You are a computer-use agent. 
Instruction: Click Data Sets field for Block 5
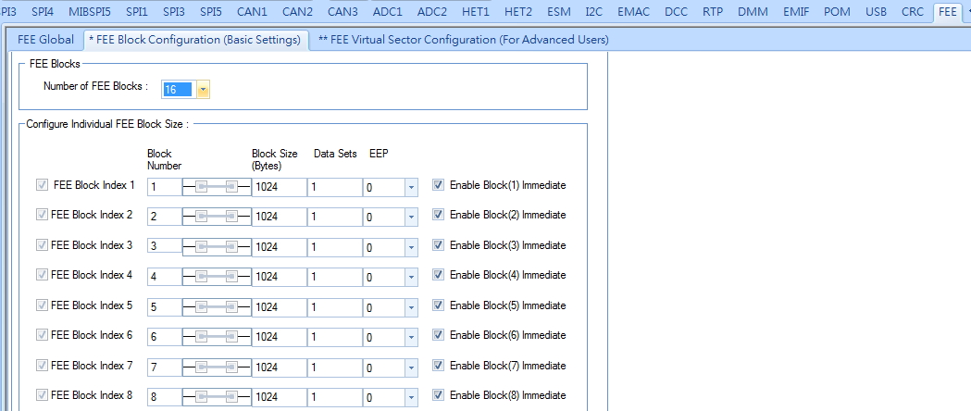pyautogui.click(x=334, y=307)
